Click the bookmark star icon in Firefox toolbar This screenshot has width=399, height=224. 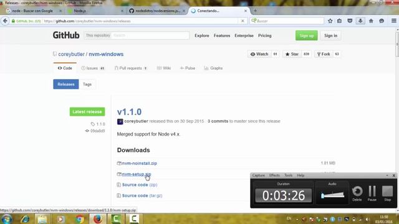(x=330, y=21)
